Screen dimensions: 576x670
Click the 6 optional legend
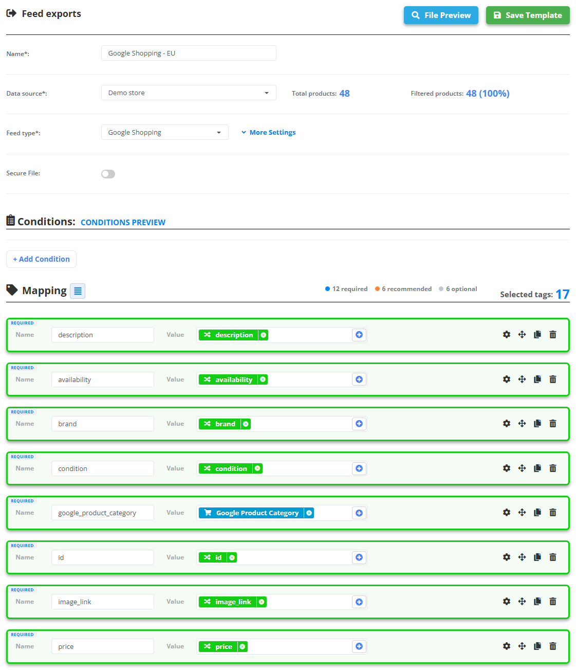458,289
